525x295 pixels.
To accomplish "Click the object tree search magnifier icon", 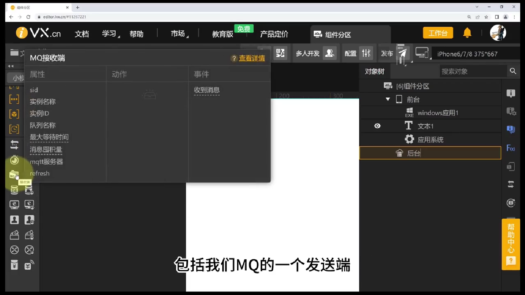I will coord(513,71).
